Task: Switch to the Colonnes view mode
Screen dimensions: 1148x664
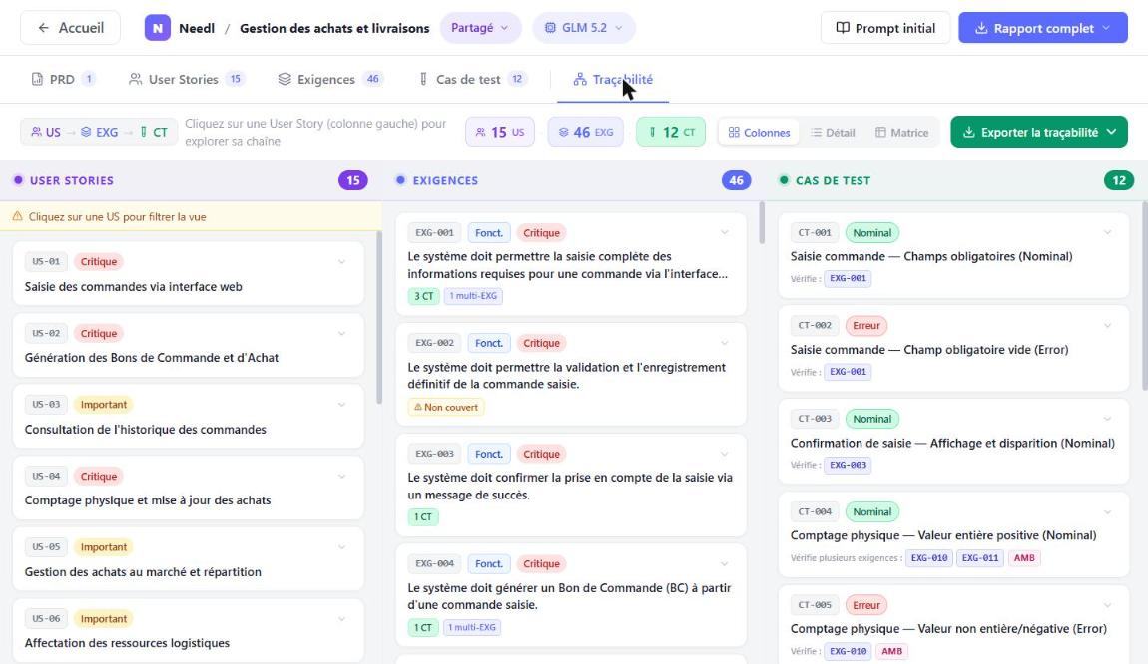Action: [x=760, y=133]
